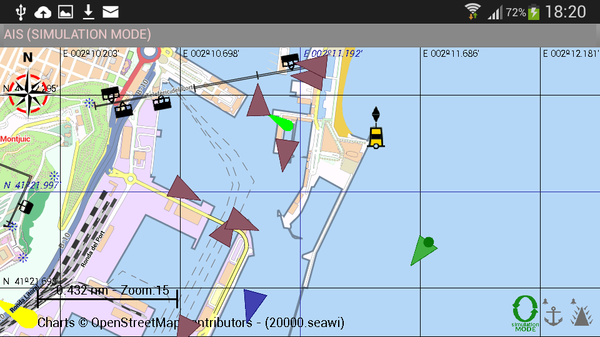Tap the Montjuic map label
The height and width of the screenshot is (337, 600).
click(x=15, y=139)
